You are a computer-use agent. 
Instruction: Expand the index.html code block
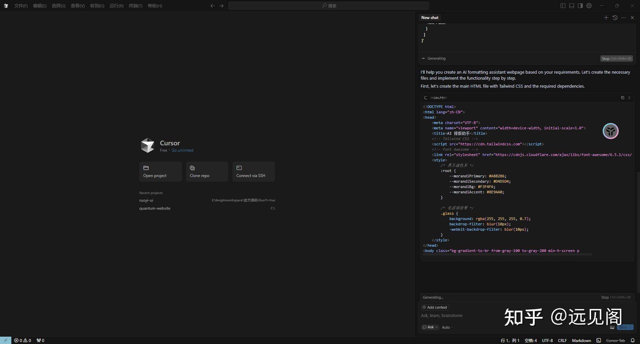[629, 98]
